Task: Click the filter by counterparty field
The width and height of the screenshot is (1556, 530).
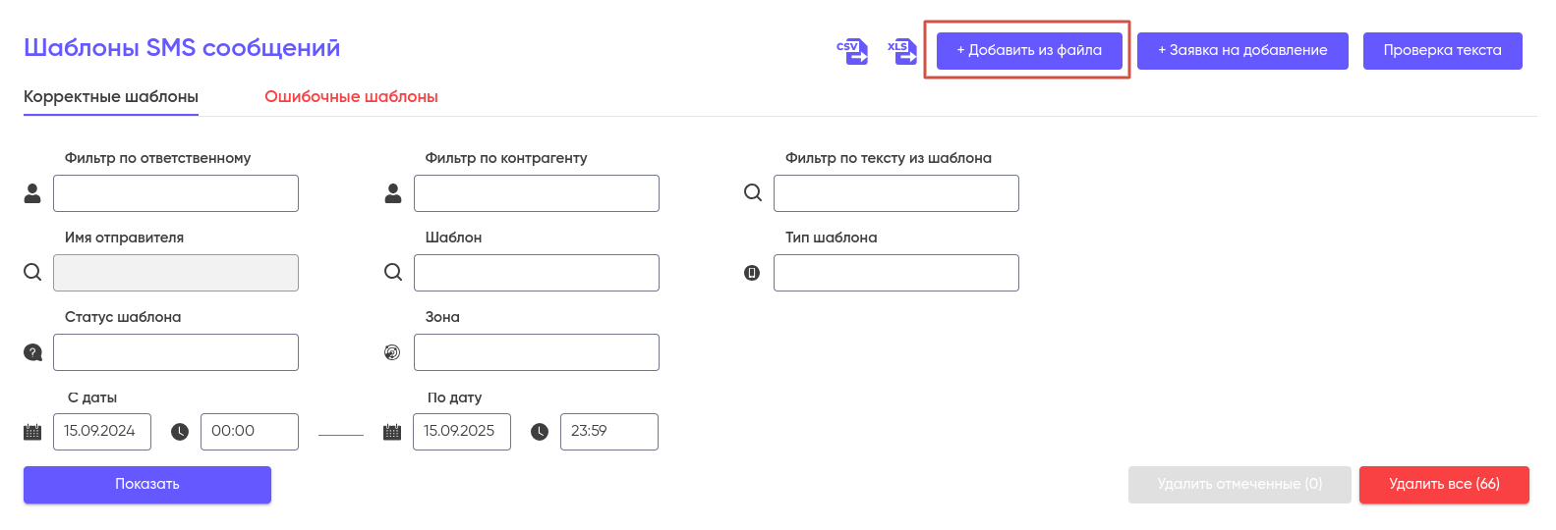Action: point(536,193)
